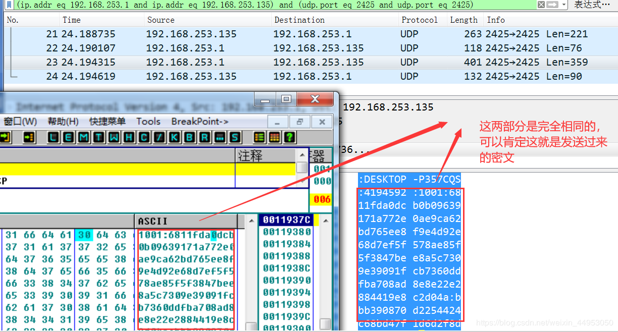The height and width of the screenshot is (332, 618).
Task: Open Memory map with M button
Action: [84, 137]
